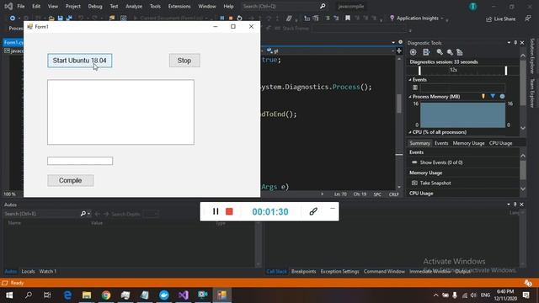Click the Diagnostic Tools summary scrollbar
Viewport: 539px width, 303px height.
pyautogui.click(x=523, y=170)
